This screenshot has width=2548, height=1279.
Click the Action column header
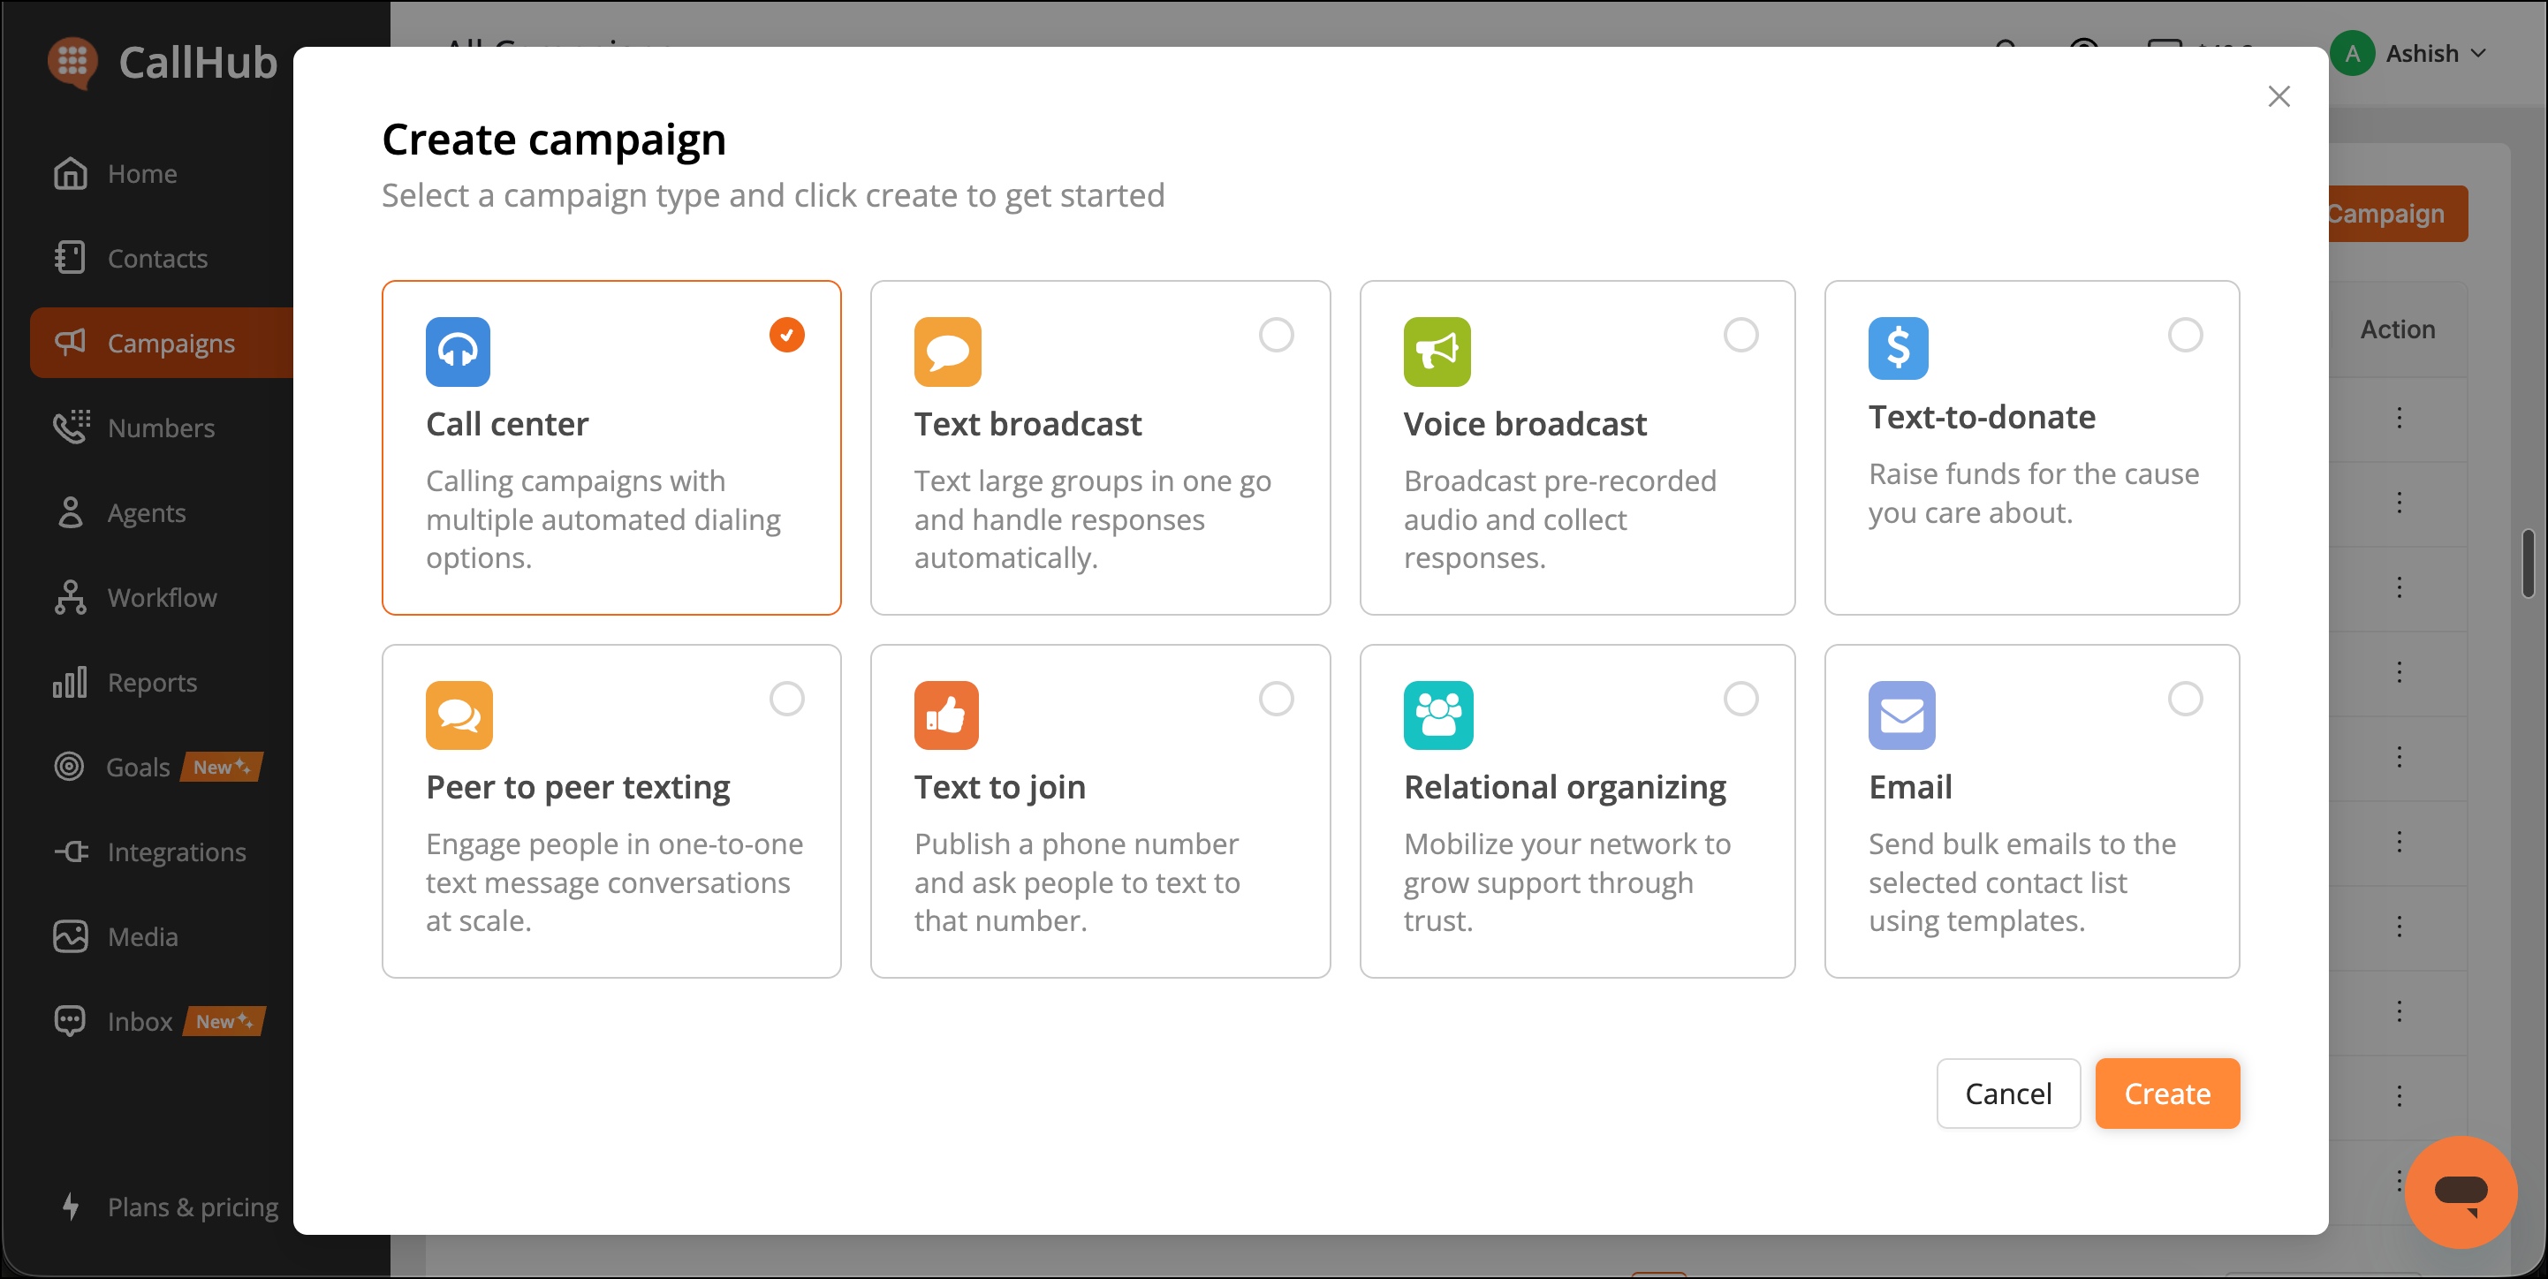coord(2398,329)
